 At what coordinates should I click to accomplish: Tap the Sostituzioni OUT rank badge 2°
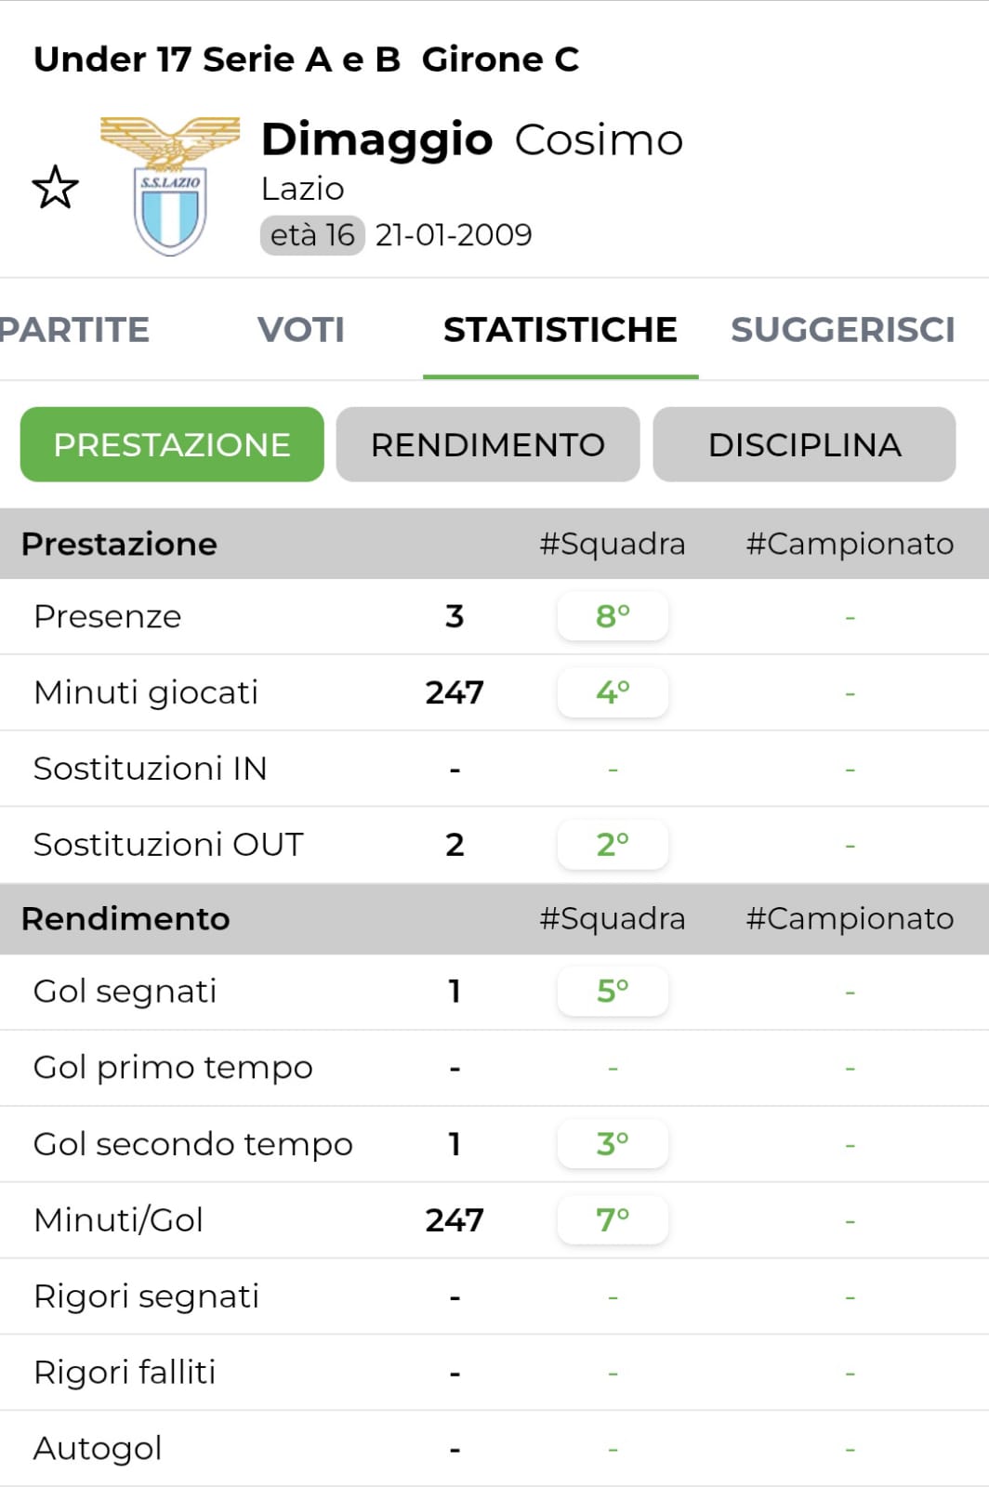613,845
